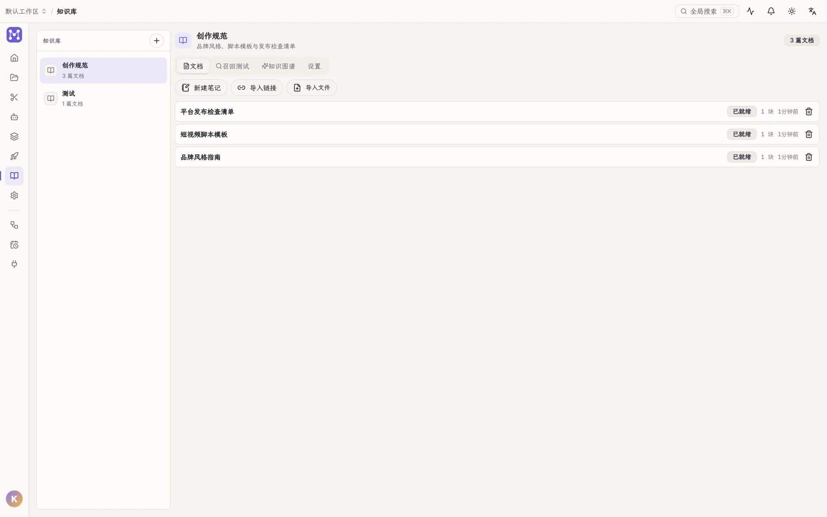Open the Home icon in sidebar
This screenshot has width=827, height=517.
(14, 58)
